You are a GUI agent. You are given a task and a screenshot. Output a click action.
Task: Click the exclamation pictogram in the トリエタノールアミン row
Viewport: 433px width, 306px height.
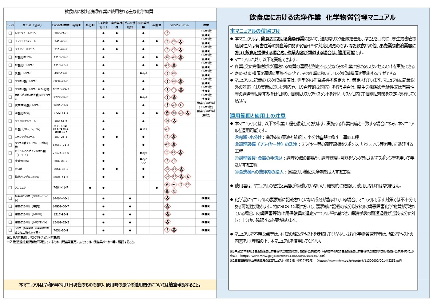point(167,33)
